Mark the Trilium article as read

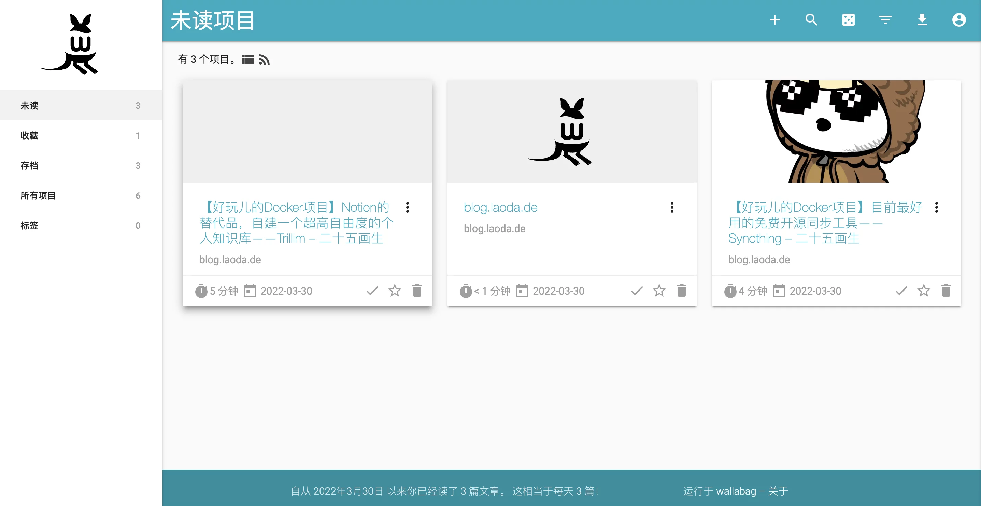point(372,291)
